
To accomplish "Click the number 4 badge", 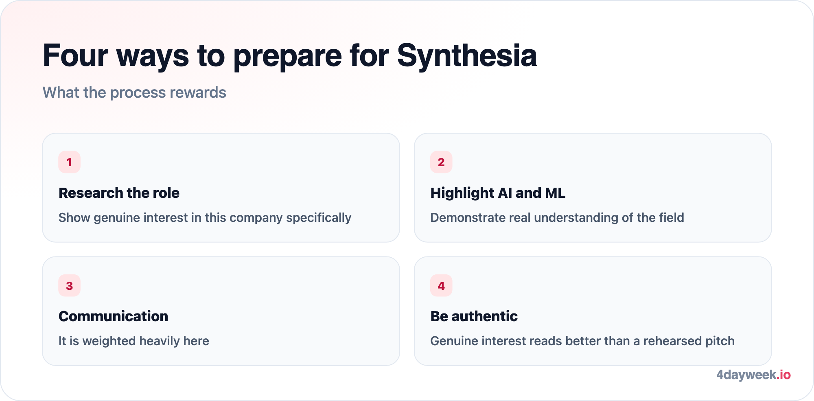I will point(441,285).
